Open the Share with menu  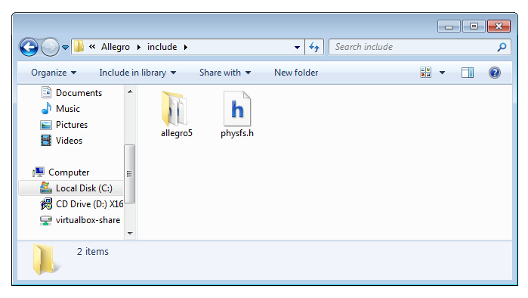click(224, 73)
